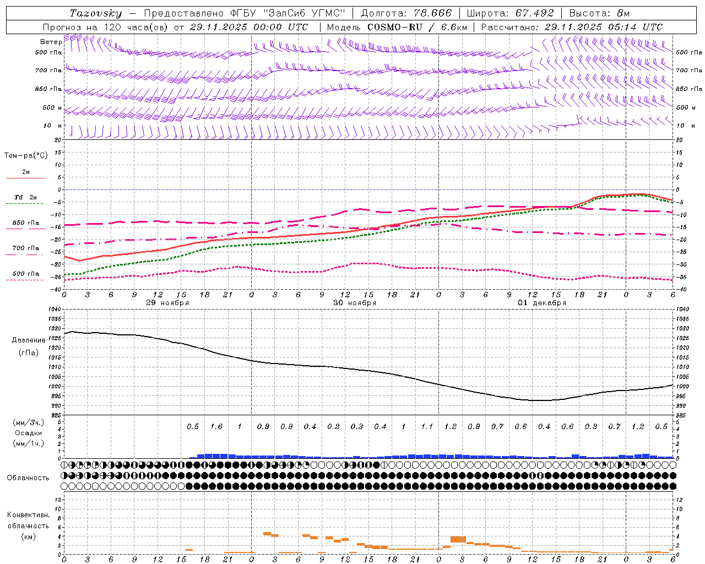Click the "(км)" unit label under convective cloud
Viewport: 705px width, 564px height.
pos(28,536)
